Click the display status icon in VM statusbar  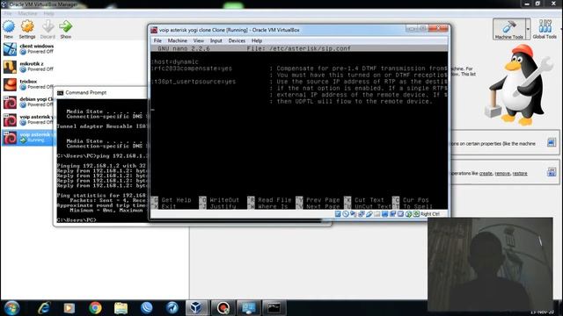pos(385,214)
